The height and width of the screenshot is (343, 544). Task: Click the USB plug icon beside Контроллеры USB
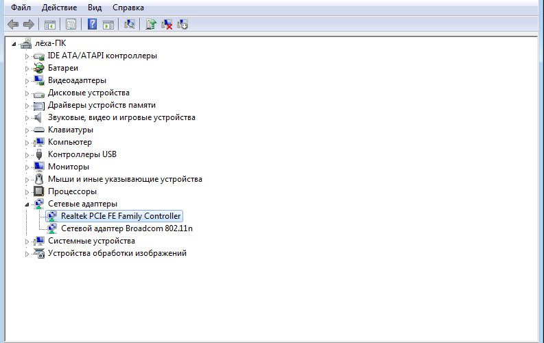tap(39, 154)
